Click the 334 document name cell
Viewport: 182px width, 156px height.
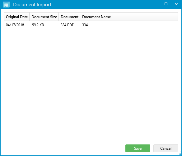85,25
